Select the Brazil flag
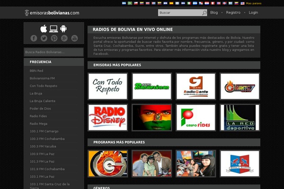This screenshot has height=189, width=284. [x=130, y=3]
